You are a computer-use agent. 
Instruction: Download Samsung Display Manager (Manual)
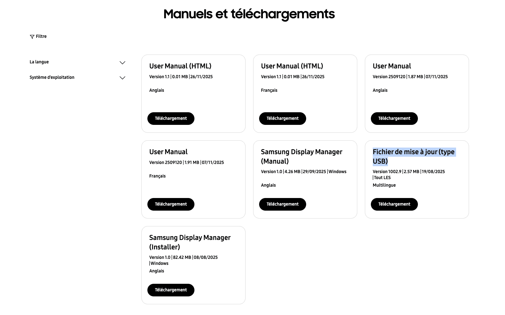[x=282, y=204]
